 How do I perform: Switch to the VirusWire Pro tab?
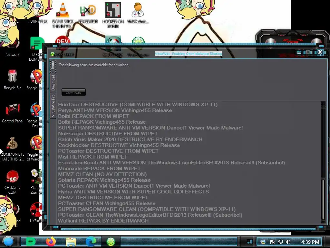point(53,106)
